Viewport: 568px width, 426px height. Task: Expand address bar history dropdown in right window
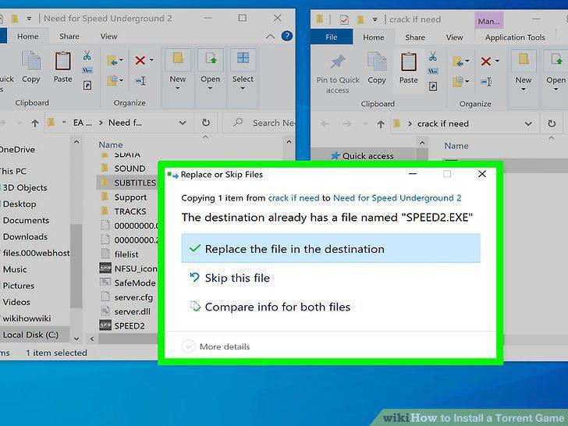click(x=528, y=124)
